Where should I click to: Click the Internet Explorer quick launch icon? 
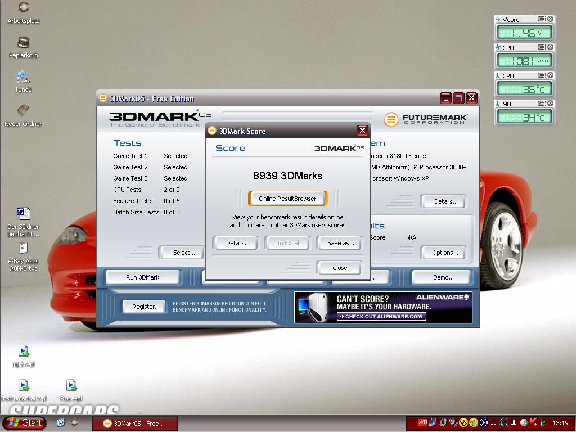click(61, 423)
